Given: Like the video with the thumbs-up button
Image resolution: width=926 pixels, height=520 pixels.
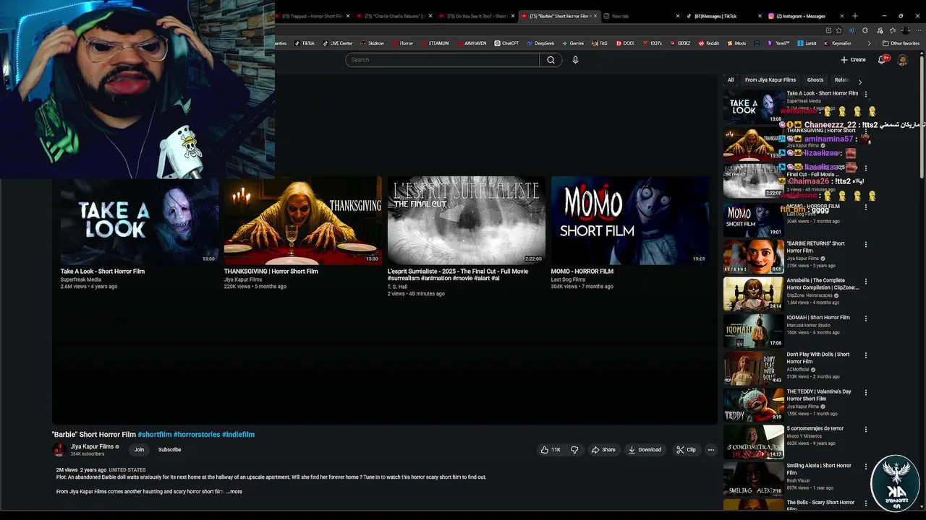Looking at the screenshot, I should tap(551, 450).
